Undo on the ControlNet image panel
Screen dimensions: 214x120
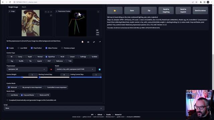tap(45, 12)
